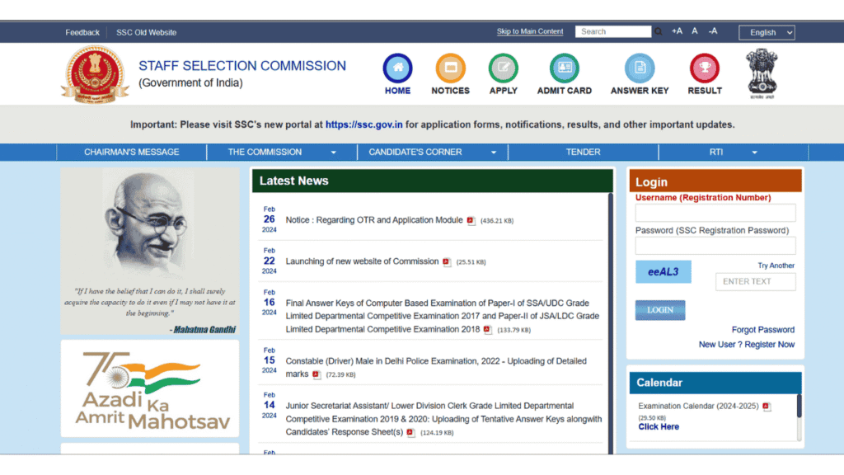Click the Apply icon
The image size is (844, 475).
(504, 68)
